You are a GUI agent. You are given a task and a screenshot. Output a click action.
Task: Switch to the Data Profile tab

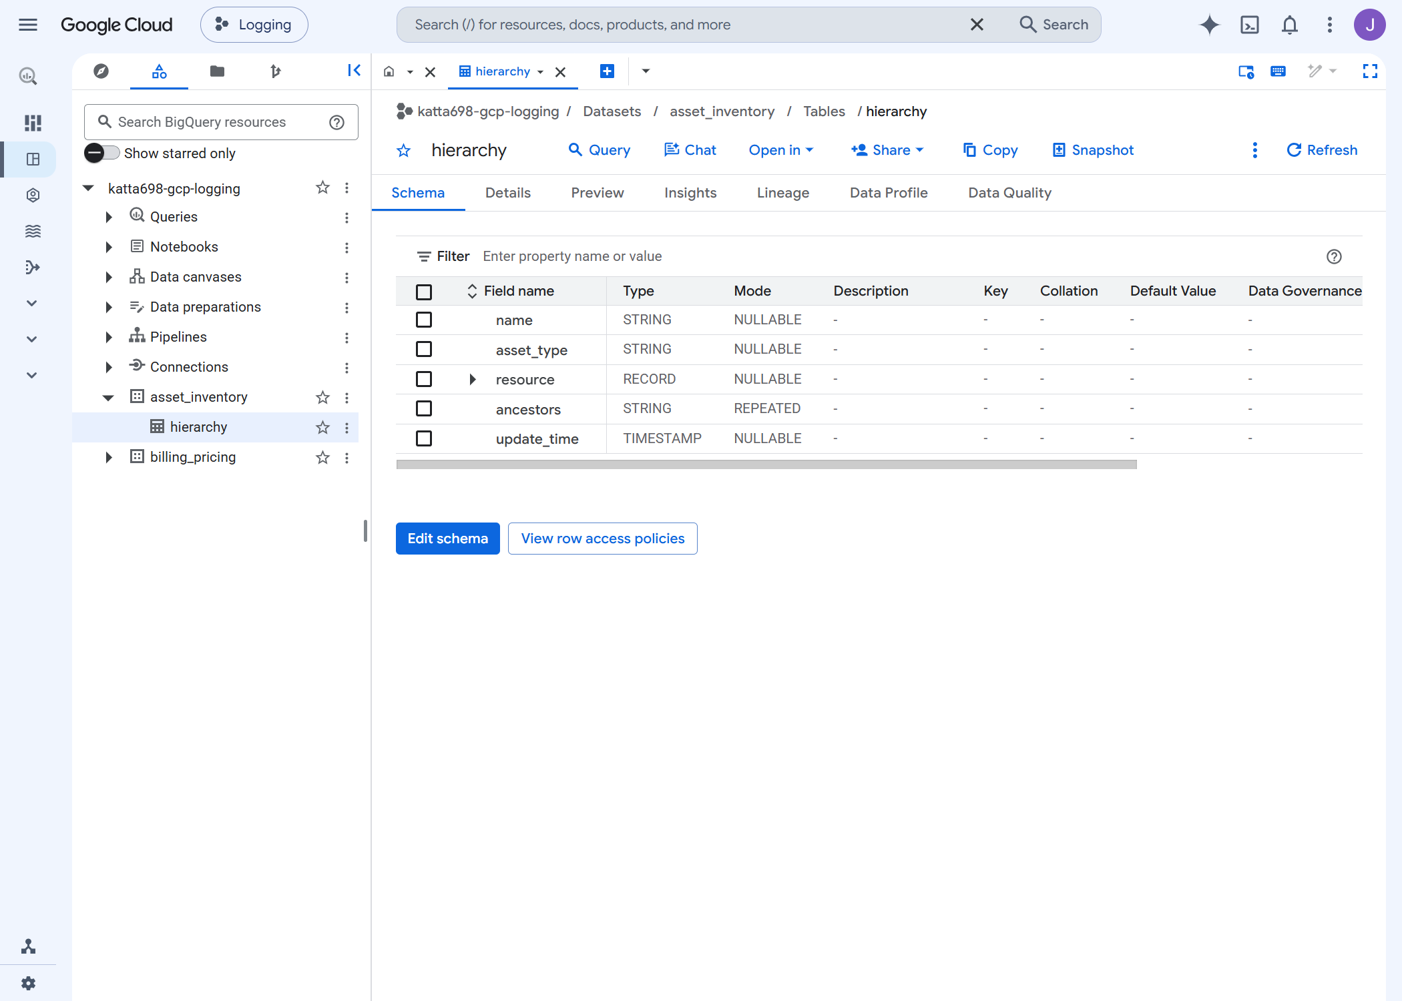click(889, 193)
